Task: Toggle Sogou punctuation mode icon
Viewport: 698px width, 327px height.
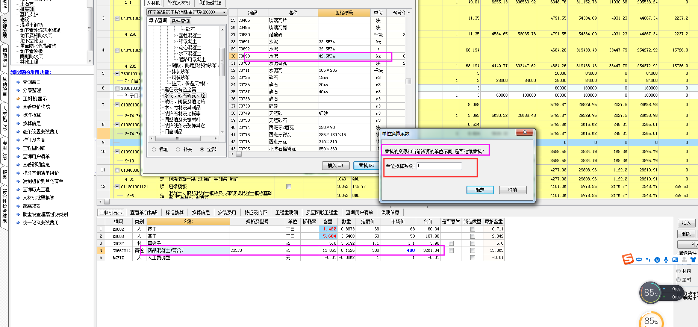Action: pyautogui.click(x=648, y=260)
